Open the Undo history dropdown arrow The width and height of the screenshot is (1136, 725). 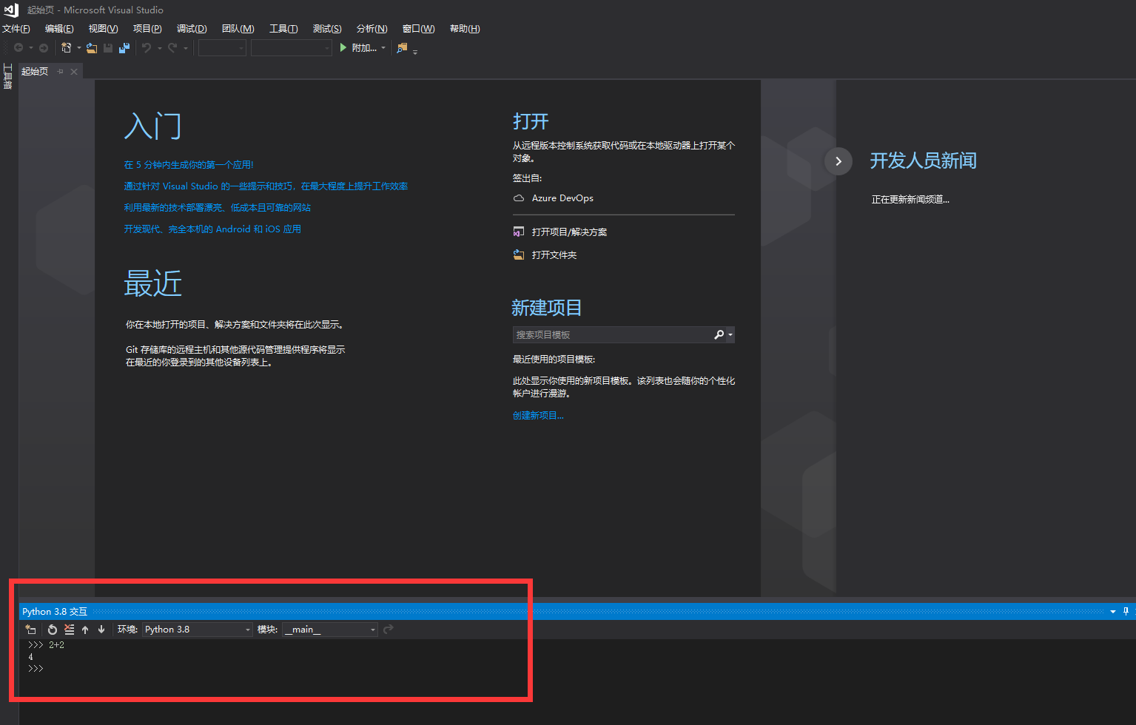pos(159,48)
